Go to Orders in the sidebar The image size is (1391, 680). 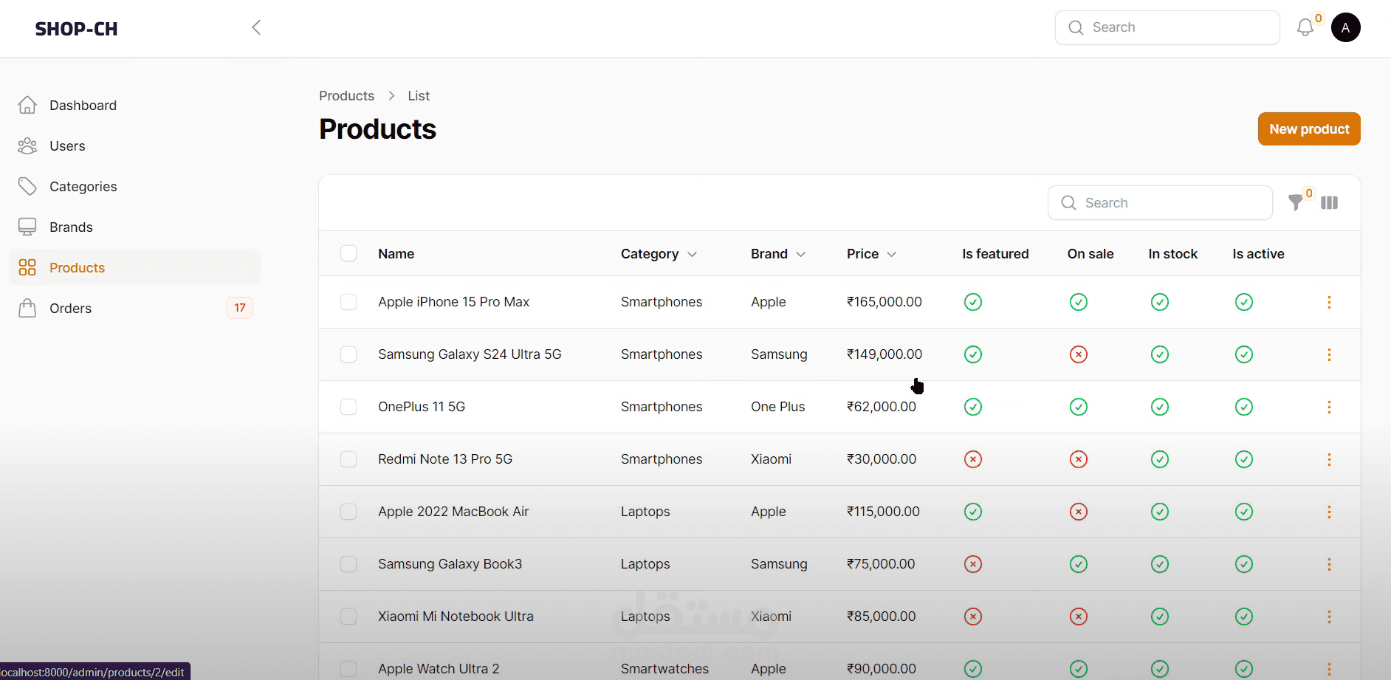[x=71, y=309]
